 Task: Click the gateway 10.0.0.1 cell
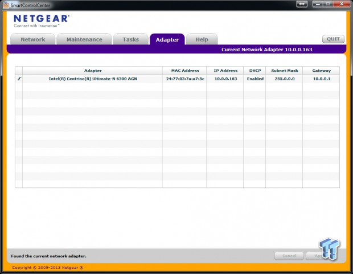[x=322, y=79]
